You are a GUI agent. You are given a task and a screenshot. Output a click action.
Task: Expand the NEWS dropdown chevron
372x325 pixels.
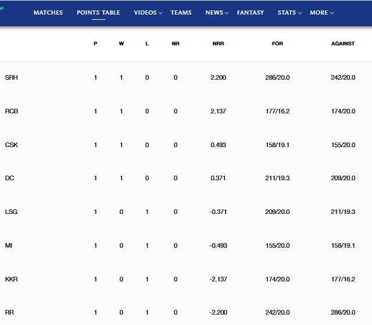(227, 13)
